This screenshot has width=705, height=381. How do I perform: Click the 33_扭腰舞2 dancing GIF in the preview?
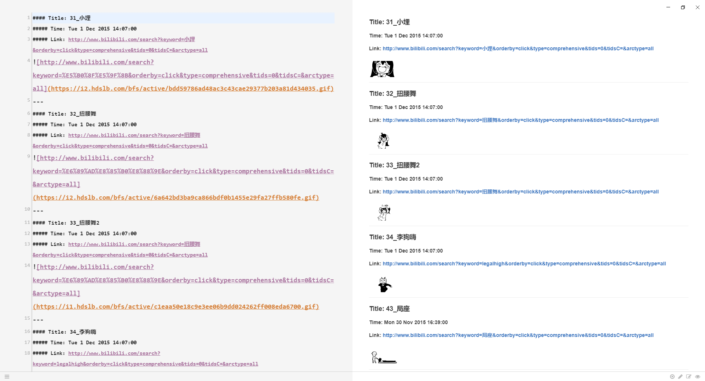point(384,213)
